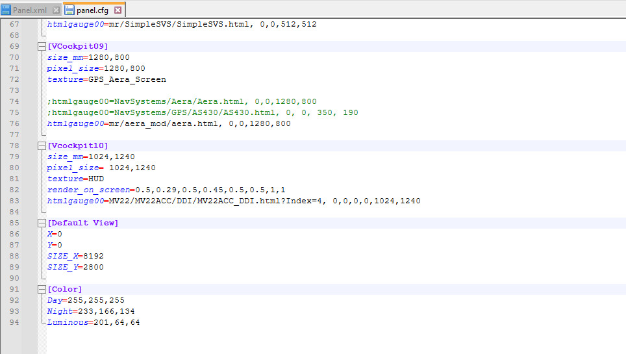This screenshot has width=626, height=354.
Task: Click the save-state disk icon on Panel.xml tab
Action: tap(6, 10)
